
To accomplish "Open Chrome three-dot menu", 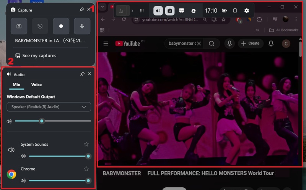I will click(296, 19).
